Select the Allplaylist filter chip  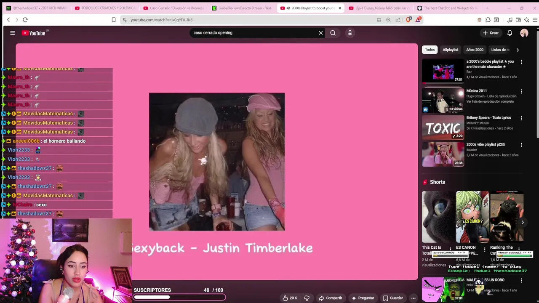coord(450,50)
